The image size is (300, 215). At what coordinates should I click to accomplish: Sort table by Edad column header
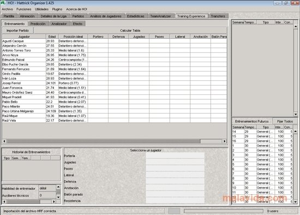pyautogui.click(x=52, y=37)
